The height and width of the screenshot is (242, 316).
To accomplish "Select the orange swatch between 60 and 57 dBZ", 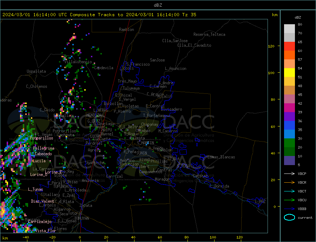I will point(289,55).
